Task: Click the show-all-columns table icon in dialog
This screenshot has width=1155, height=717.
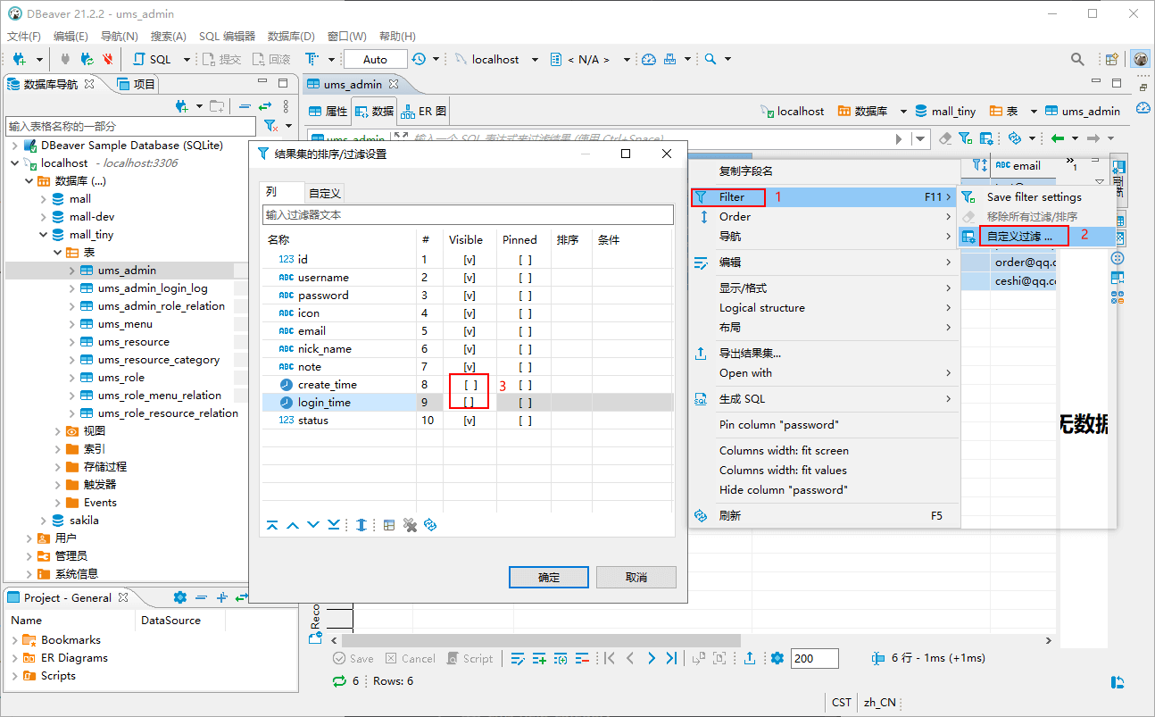Action: point(389,524)
